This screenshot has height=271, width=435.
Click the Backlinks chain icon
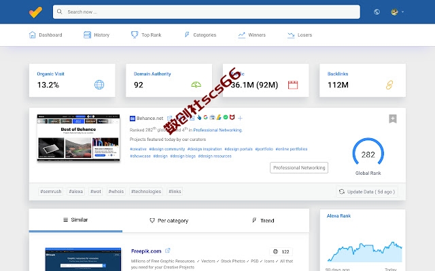tap(389, 85)
